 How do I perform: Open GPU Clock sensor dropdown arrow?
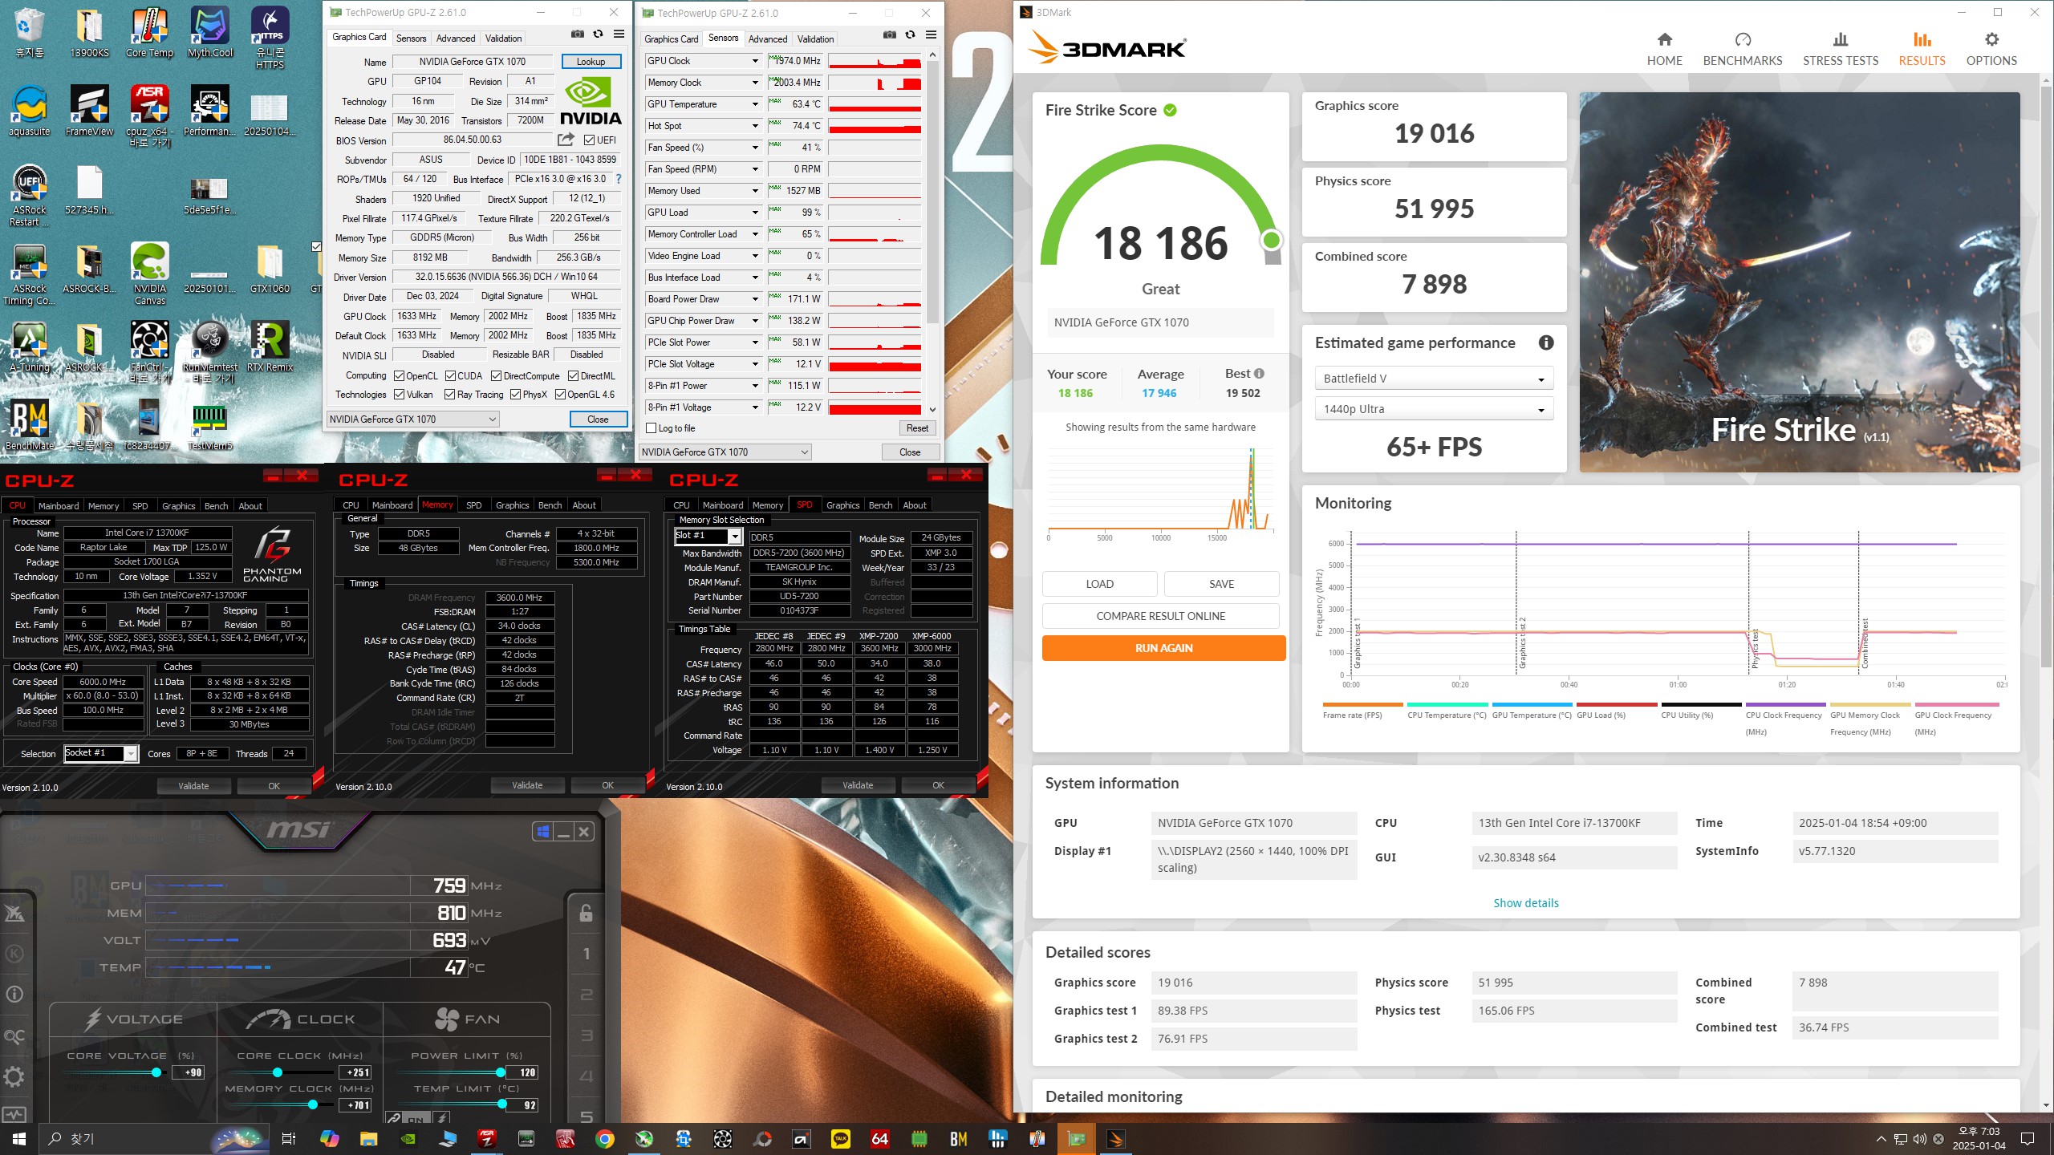(754, 61)
